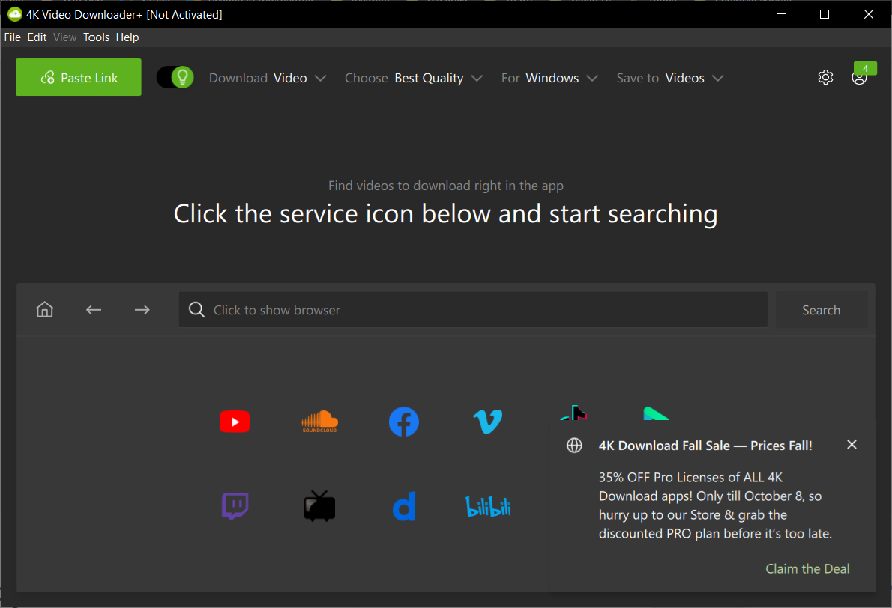Open the Help menu
The width and height of the screenshot is (892, 608).
coord(127,37)
